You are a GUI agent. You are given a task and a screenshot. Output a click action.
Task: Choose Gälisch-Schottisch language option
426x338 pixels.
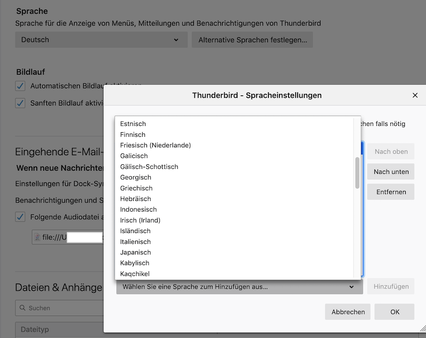tap(234, 167)
